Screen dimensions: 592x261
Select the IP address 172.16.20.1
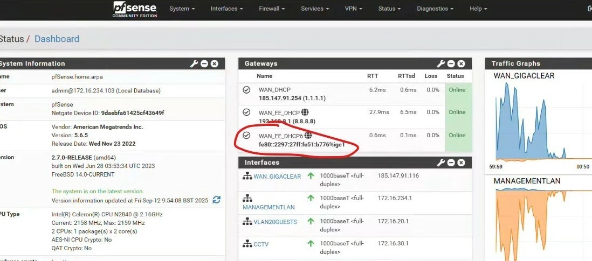pos(394,222)
